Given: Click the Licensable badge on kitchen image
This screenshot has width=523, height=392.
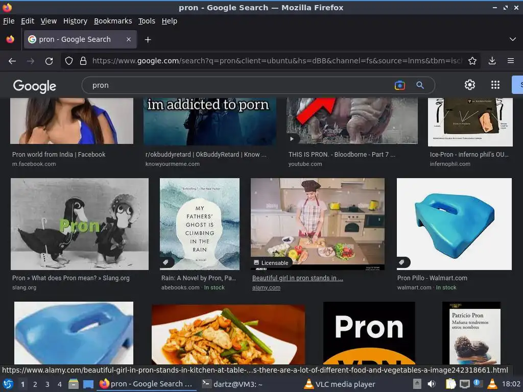Looking at the screenshot, I should (271, 263).
